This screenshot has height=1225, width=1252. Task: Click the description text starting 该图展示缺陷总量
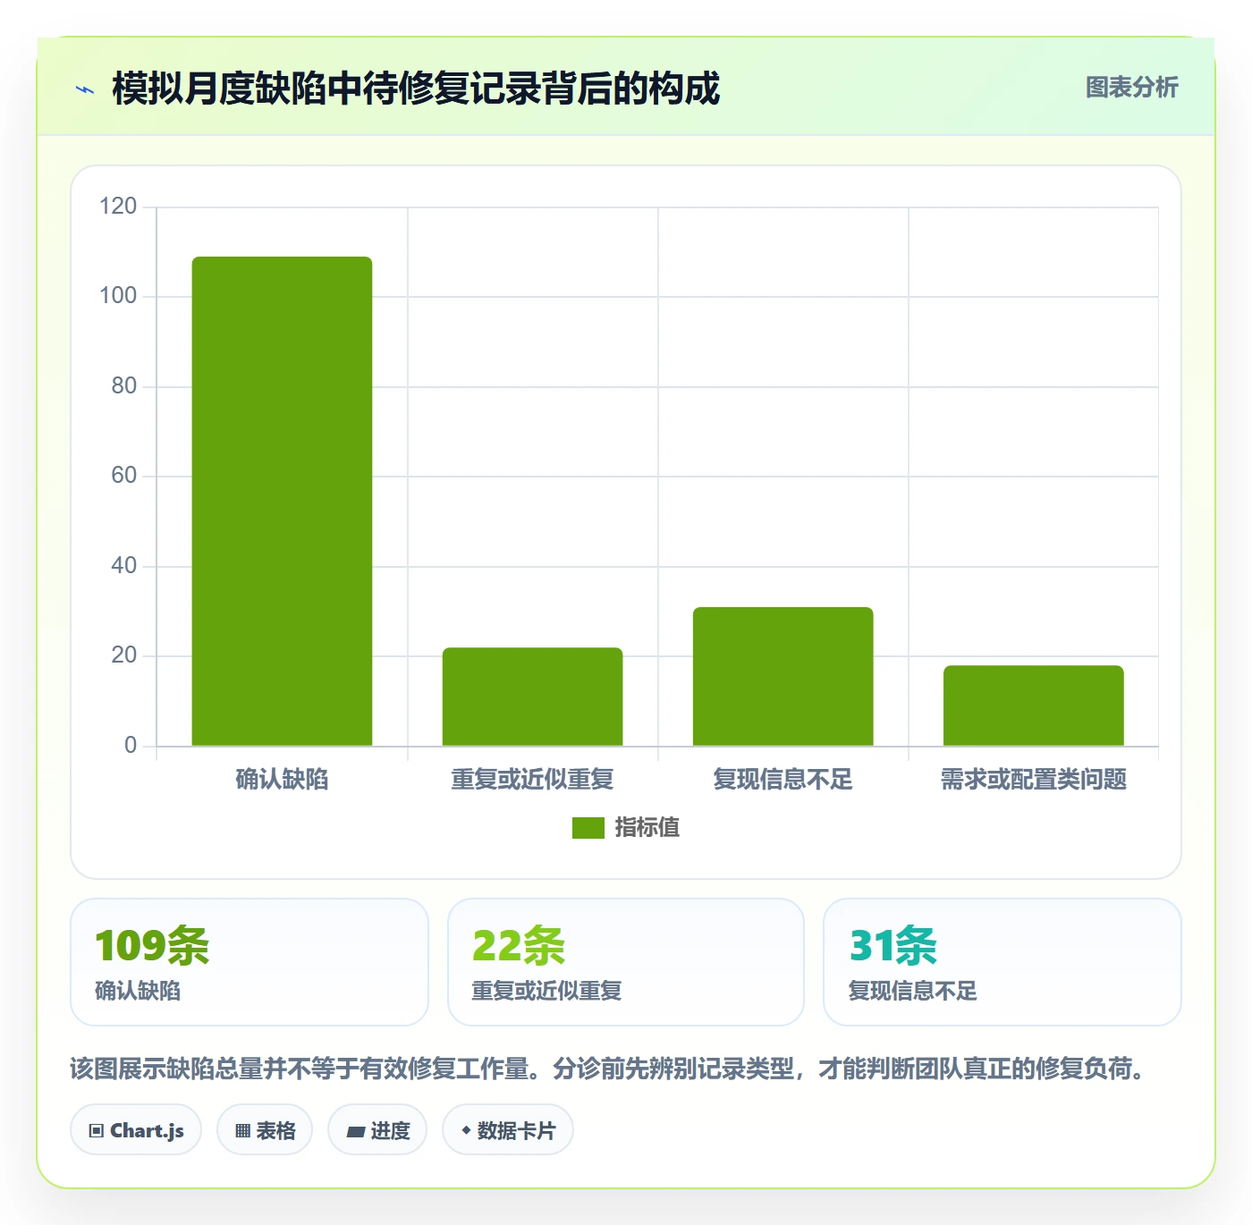[609, 1069]
